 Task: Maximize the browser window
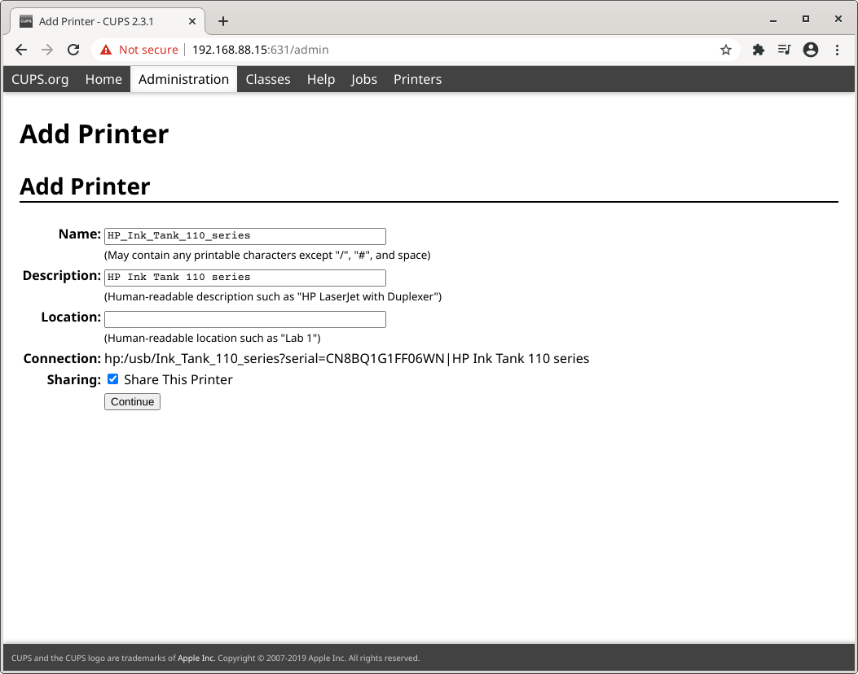(806, 20)
